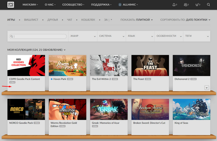The height and width of the screenshot is (141, 217).
Task: Click the CDPR Goodie Pack Content title
Action: tap(24, 79)
